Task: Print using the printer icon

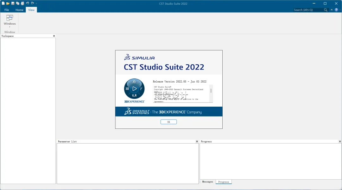Action: [x=22, y=3]
